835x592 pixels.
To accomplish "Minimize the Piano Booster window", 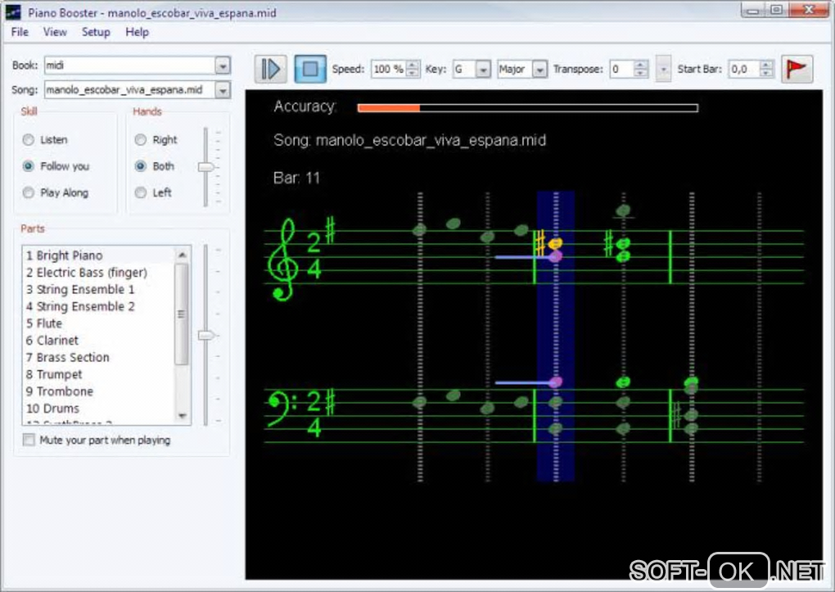I will [752, 11].
